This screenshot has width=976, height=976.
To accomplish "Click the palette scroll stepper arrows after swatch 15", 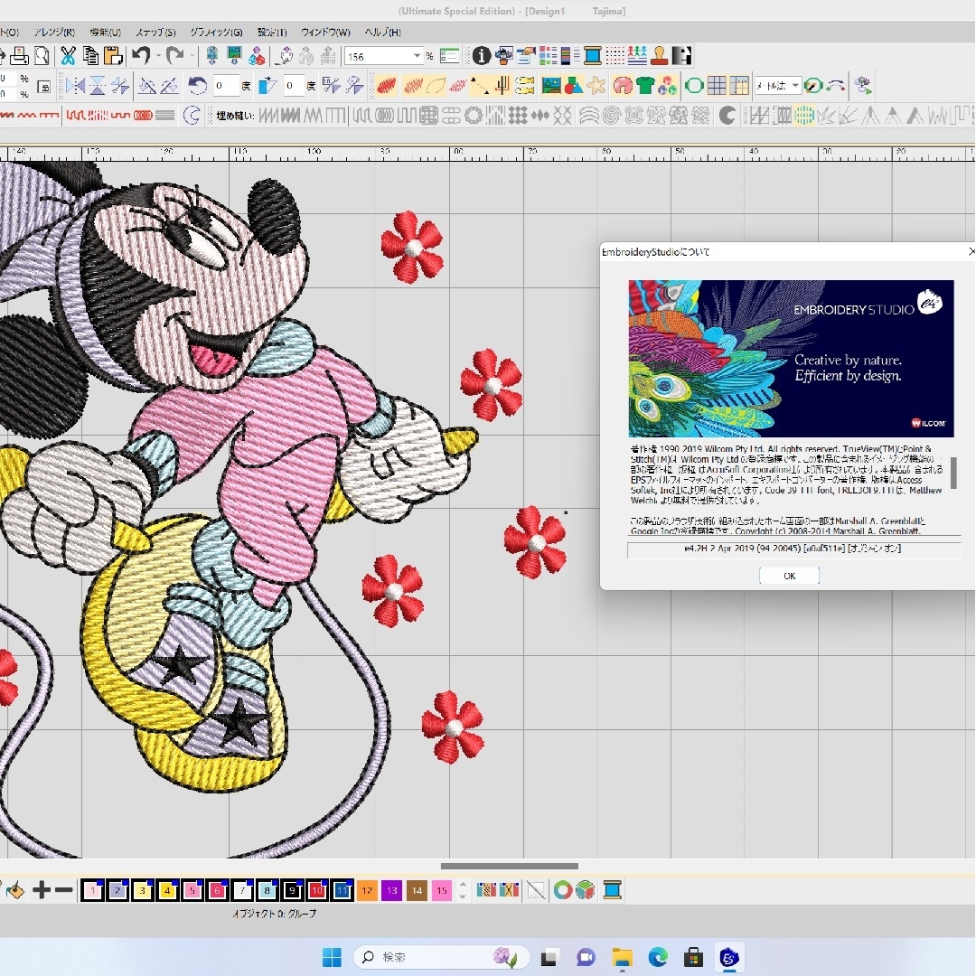I will click(463, 890).
